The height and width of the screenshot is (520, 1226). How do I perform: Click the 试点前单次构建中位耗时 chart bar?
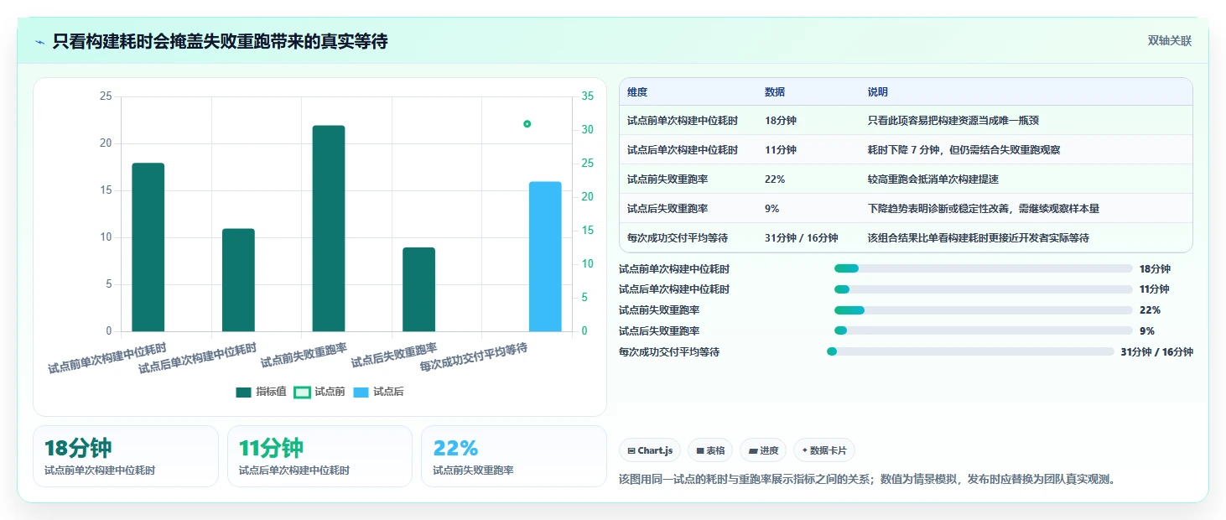pos(148,247)
